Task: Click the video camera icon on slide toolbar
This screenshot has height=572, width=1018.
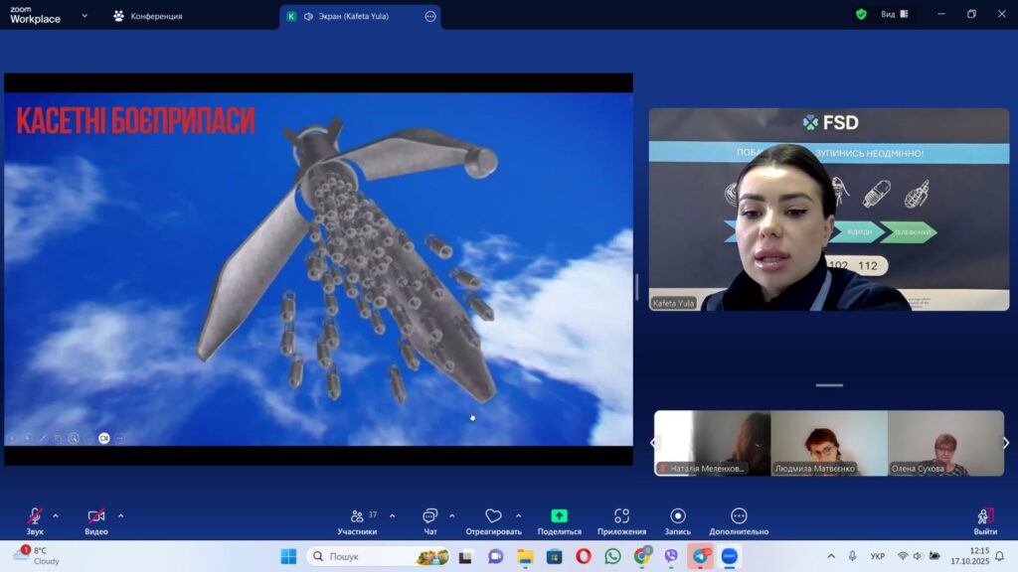Action: click(103, 438)
